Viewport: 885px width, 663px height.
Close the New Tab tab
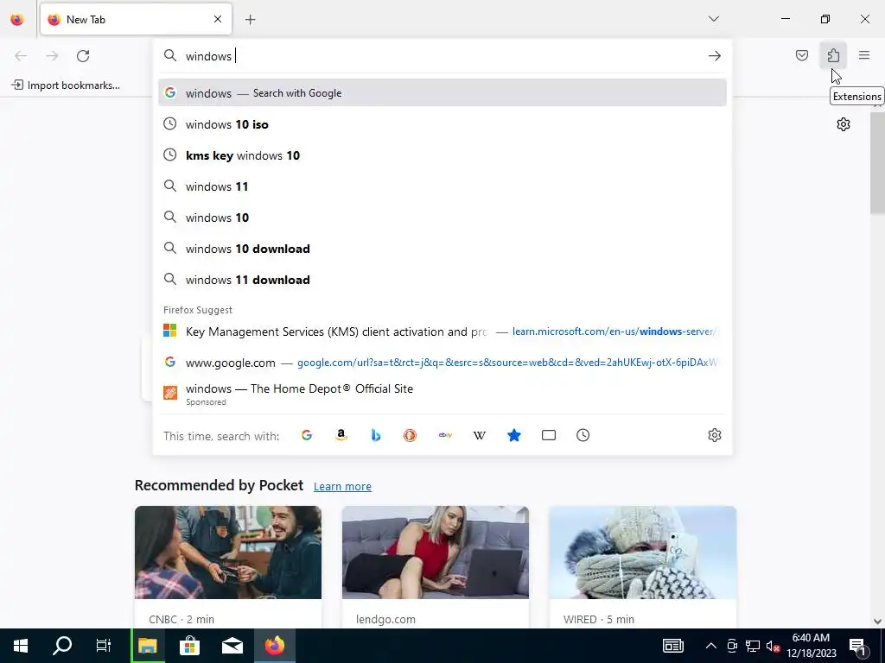point(218,19)
